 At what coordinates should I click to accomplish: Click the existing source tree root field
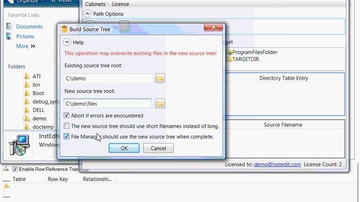click(107, 79)
